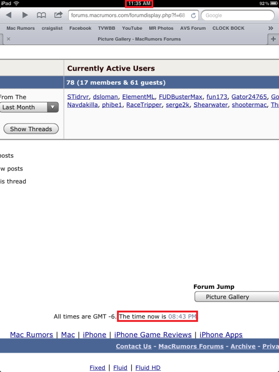Open user Shearwater profile
Screen dimensions: 279x372
[x=211, y=105]
